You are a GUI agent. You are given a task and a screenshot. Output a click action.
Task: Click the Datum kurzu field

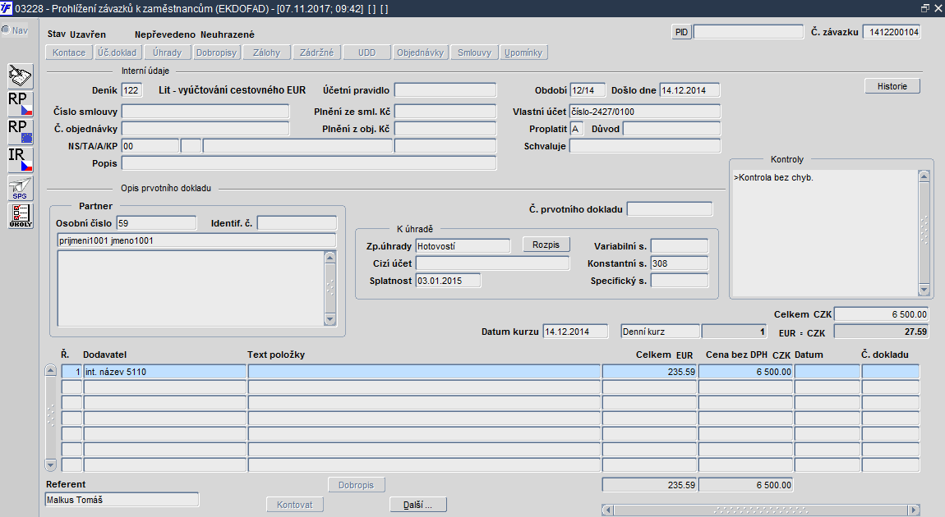click(575, 332)
